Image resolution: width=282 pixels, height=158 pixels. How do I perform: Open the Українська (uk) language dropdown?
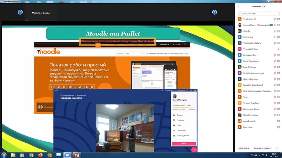[130, 53]
